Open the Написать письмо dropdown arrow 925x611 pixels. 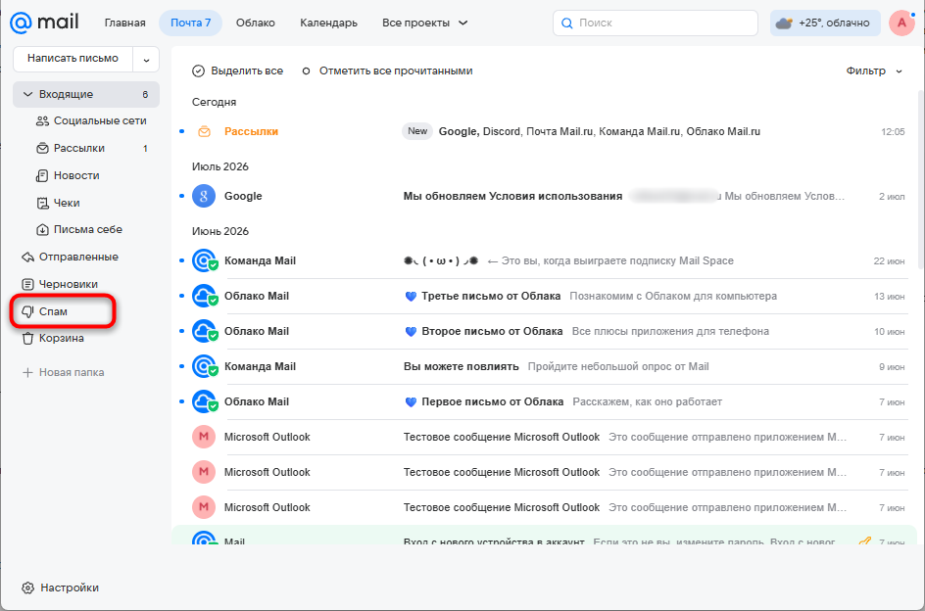point(146,59)
